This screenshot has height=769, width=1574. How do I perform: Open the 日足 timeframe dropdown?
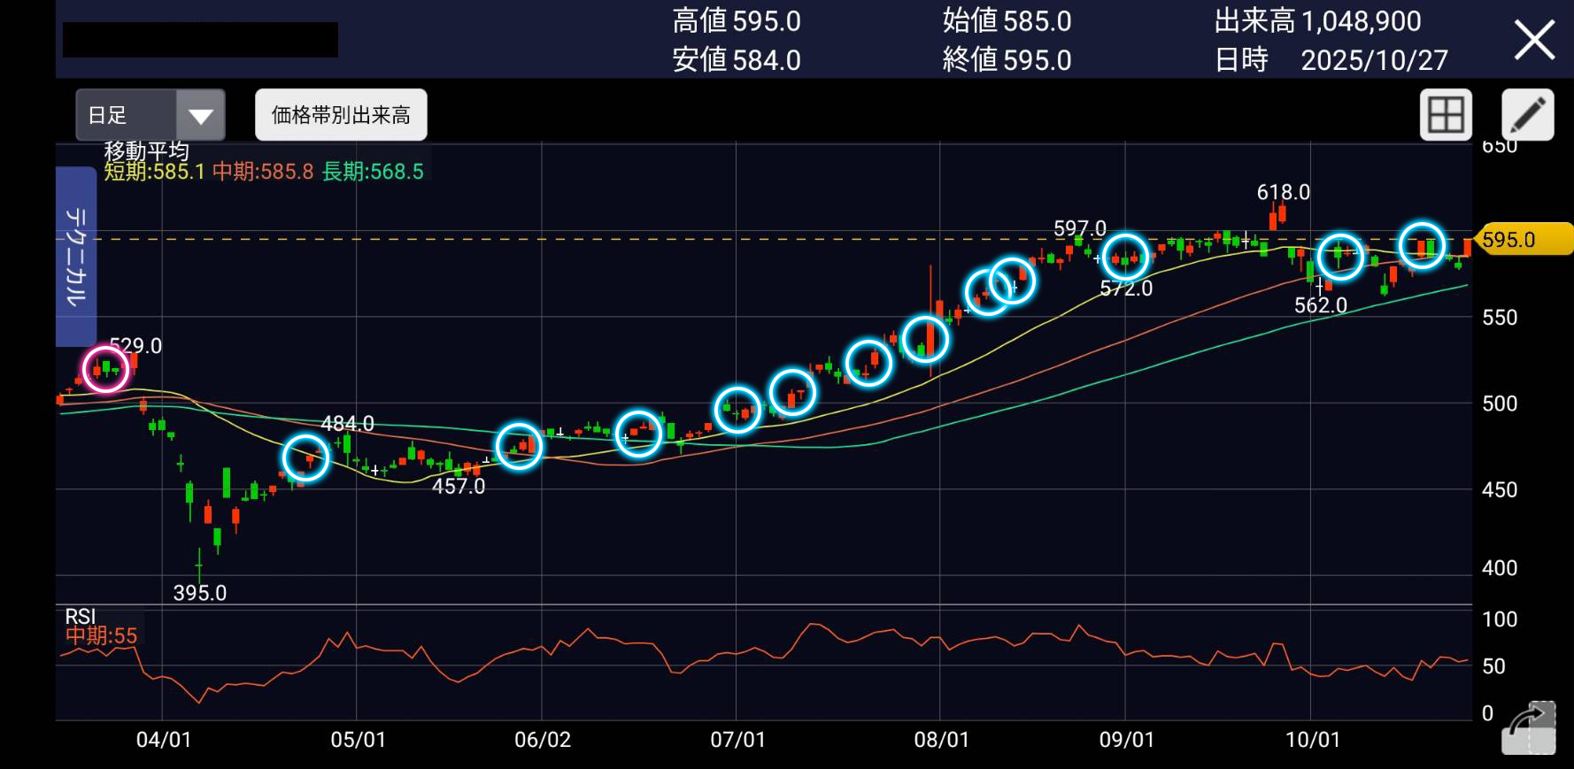coord(150,115)
